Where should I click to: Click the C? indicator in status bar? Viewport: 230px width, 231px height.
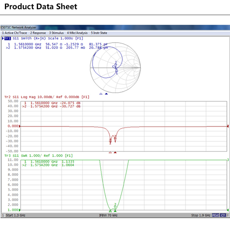(x=223, y=215)
